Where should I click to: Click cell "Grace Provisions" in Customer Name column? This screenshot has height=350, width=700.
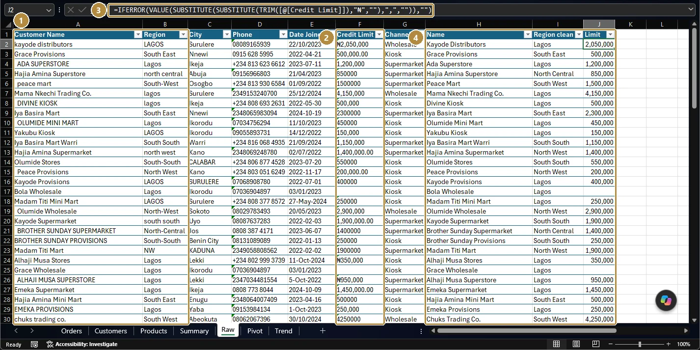[x=78, y=54]
